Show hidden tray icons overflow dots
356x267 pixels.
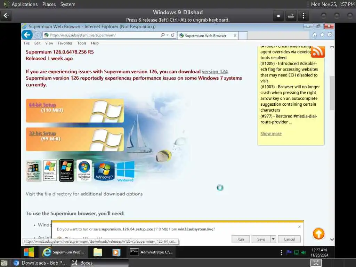[x=282, y=252]
